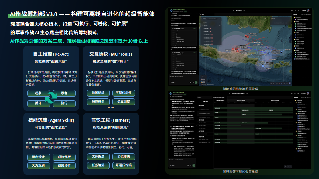Open the 战果分析 skill button

pyautogui.click(x=64, y=165)
